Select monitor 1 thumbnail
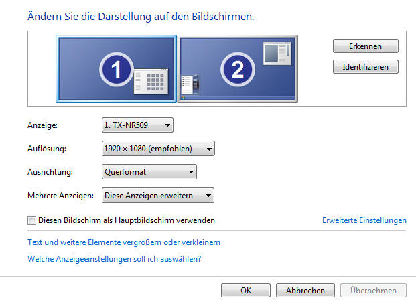The image size is (416, 306). click(x=116, y=69)
